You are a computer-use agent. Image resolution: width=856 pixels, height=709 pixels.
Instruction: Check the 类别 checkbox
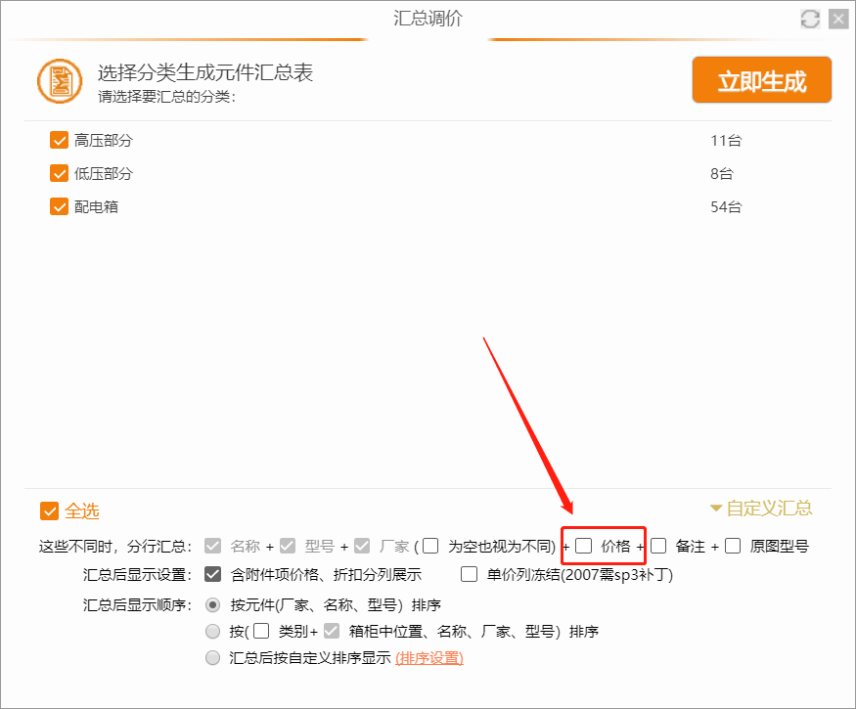[x=261, y=631]
